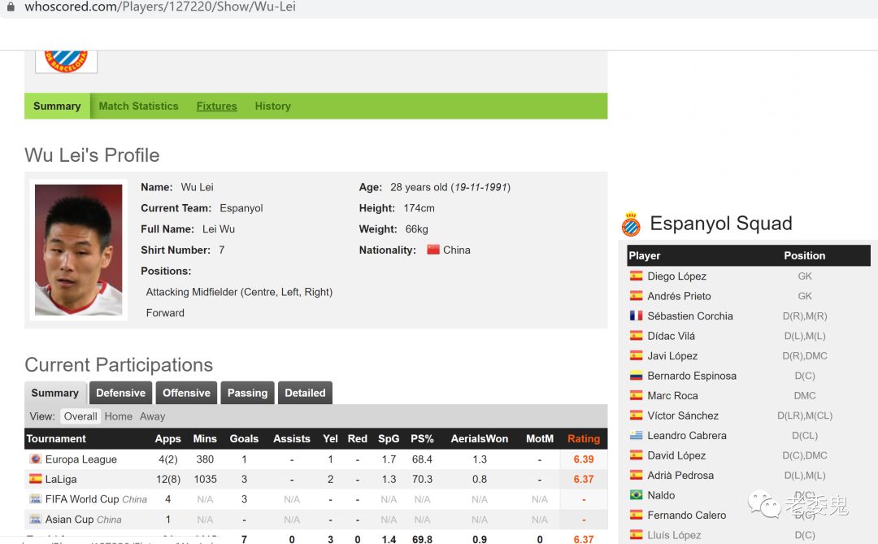The height and width of the screenshot is (544, 878).
Task: Click the Spain flag beside Dídac Vilá
Action: pos(636,336)
